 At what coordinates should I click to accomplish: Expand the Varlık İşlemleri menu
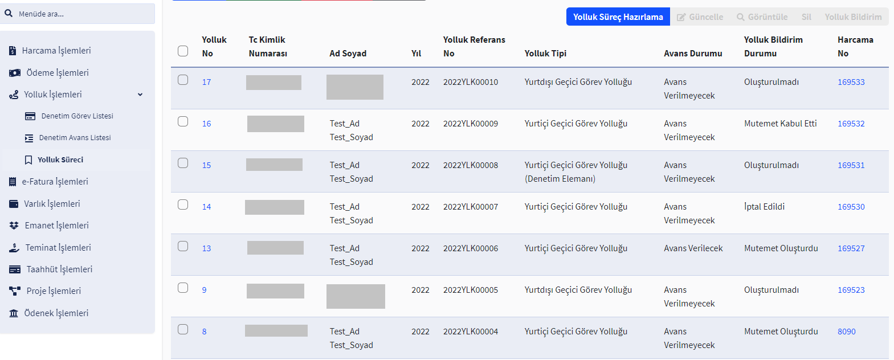coord(52,204)
